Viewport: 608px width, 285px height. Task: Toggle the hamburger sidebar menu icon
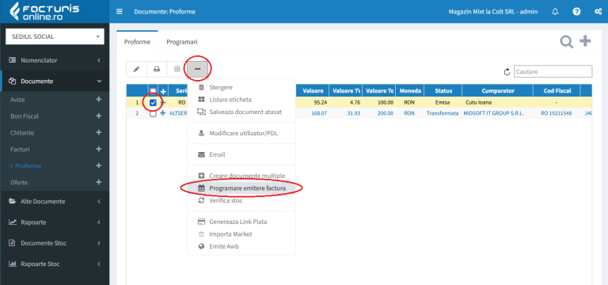[x=120, y=12]
